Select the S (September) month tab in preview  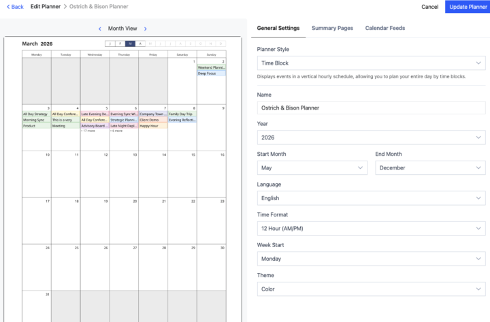point(191,44)
